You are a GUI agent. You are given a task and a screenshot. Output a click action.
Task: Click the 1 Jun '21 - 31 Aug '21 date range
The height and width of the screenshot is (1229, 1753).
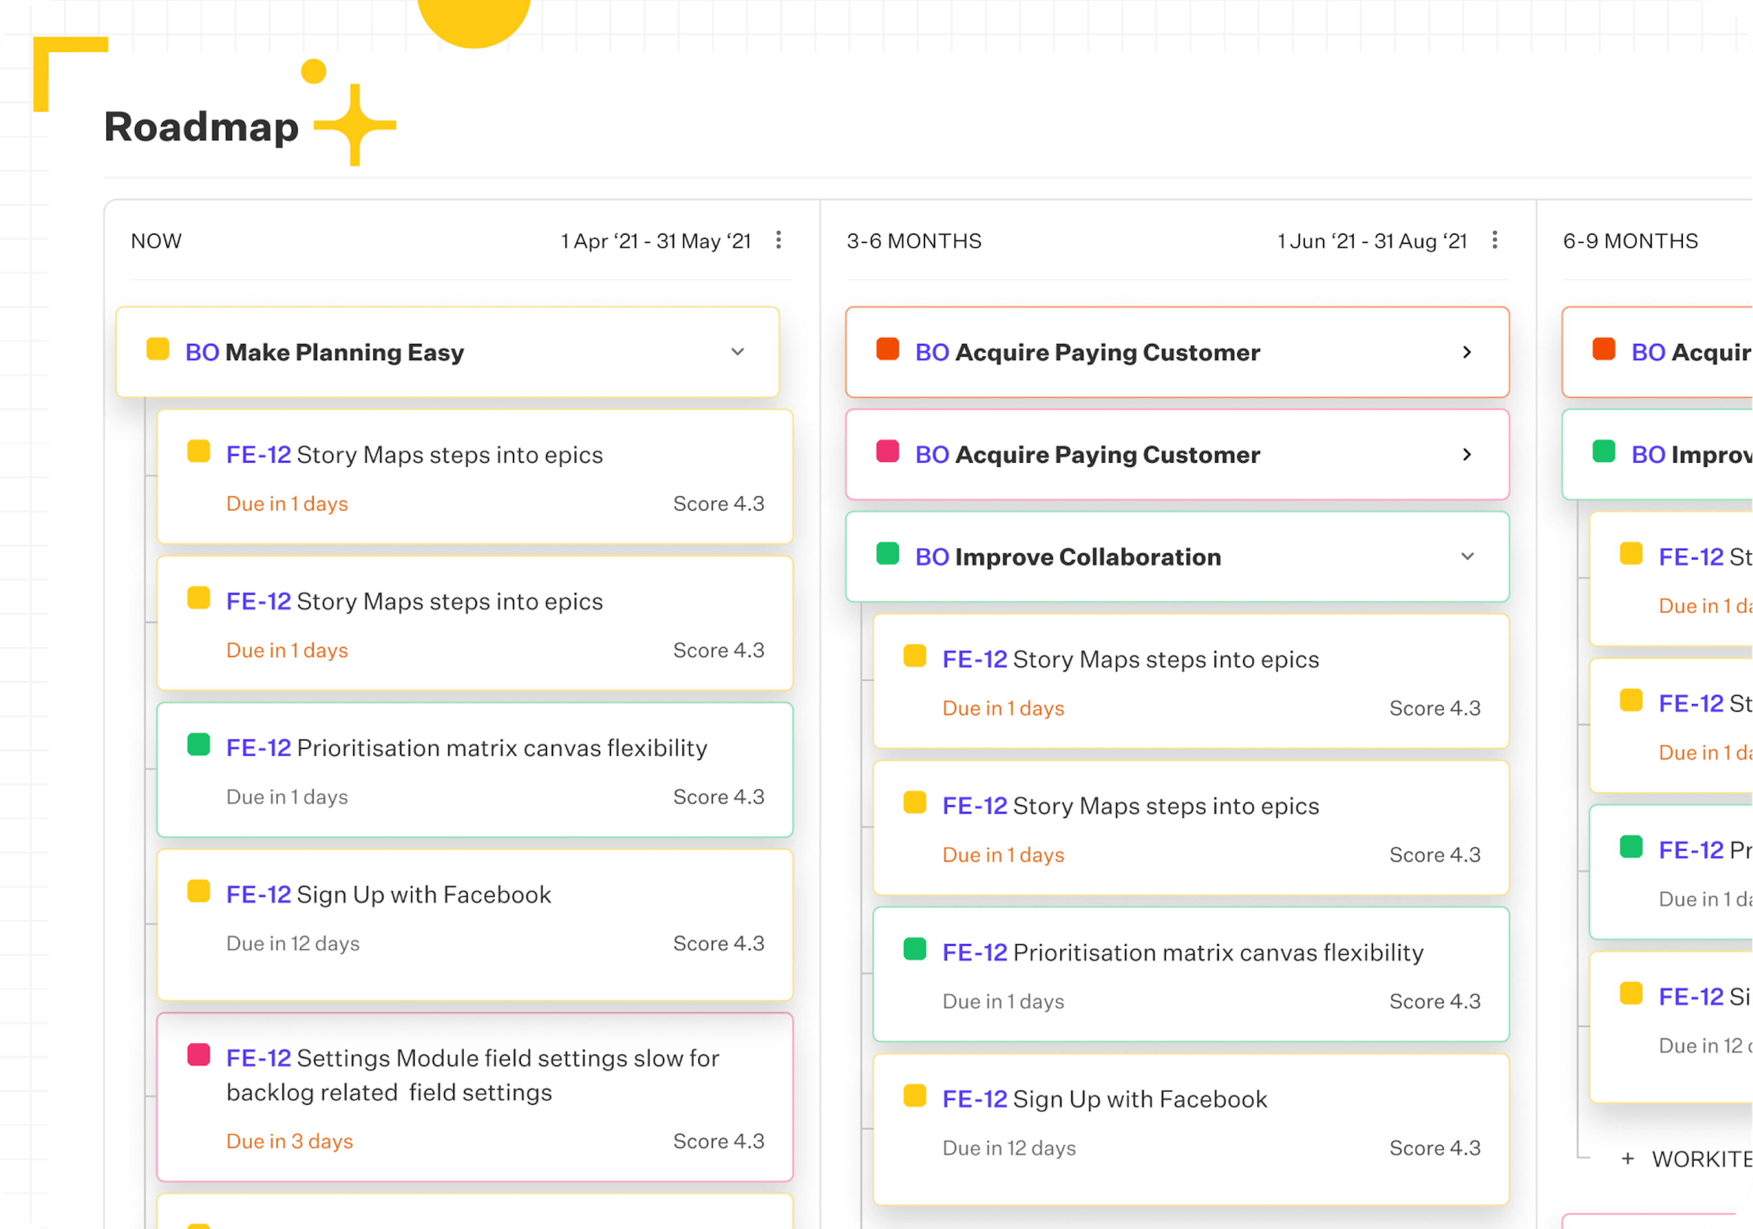point(1372,241)
